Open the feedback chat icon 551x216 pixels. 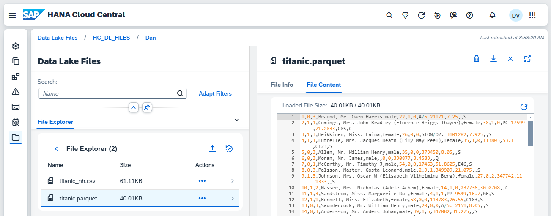[x=454, y=15]
